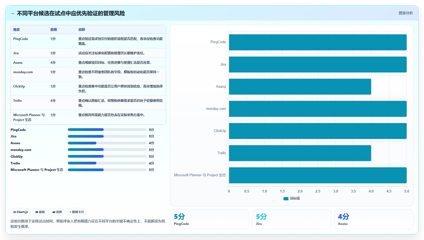424x240 pixels.
Task: Click the Trello progress bar
Action: pos(107,163)
